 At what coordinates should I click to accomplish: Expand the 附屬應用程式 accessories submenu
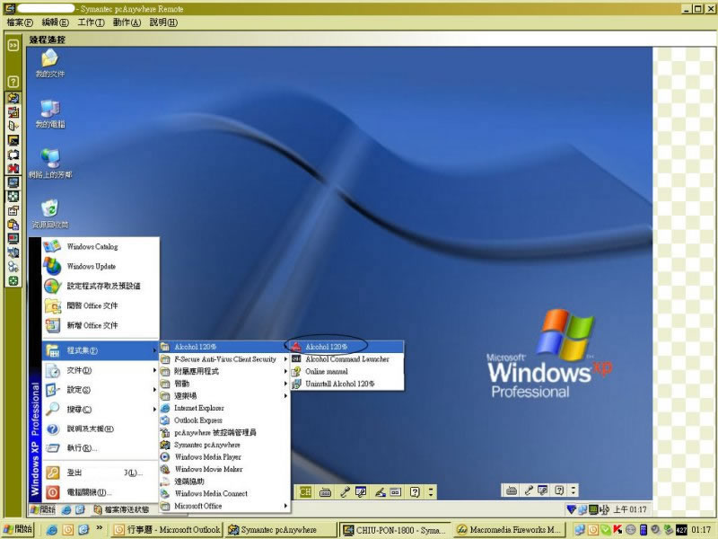coord(224,371)
